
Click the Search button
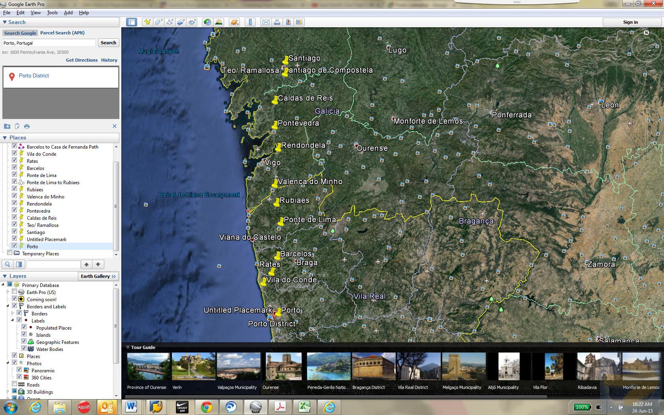pos(108,43)
